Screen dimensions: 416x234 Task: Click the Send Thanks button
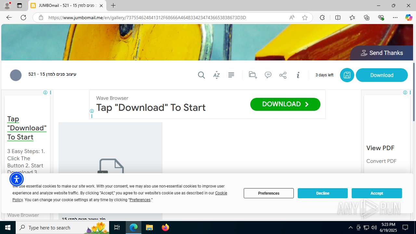pyautogui.click(x=382, y=53)
